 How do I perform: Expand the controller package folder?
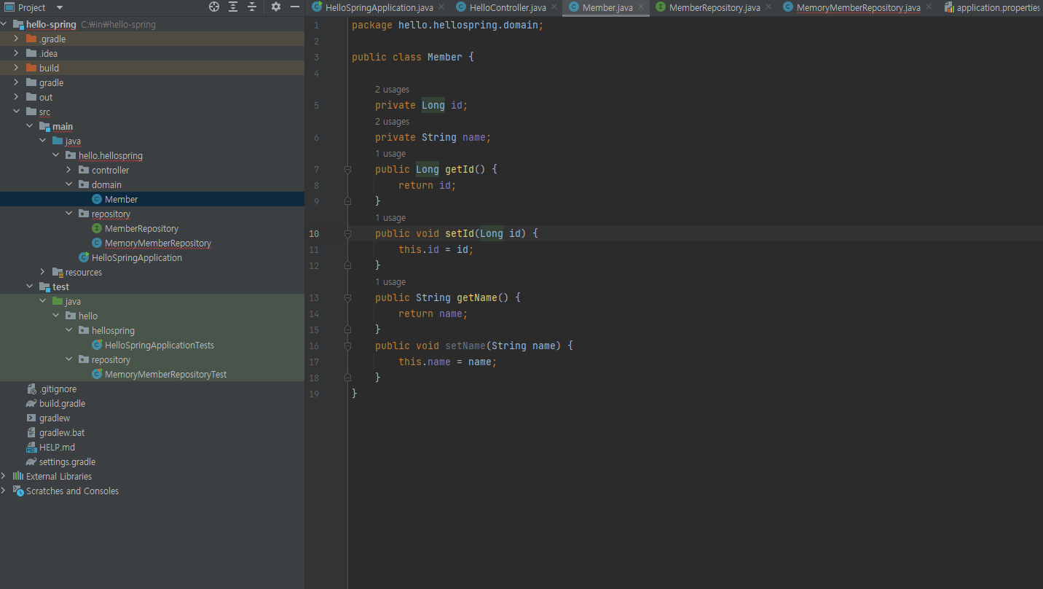(69, 170)
